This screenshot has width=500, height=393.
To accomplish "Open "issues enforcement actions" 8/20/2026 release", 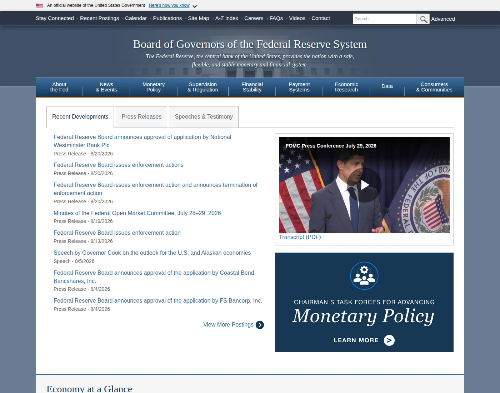I will pos(119,165).
